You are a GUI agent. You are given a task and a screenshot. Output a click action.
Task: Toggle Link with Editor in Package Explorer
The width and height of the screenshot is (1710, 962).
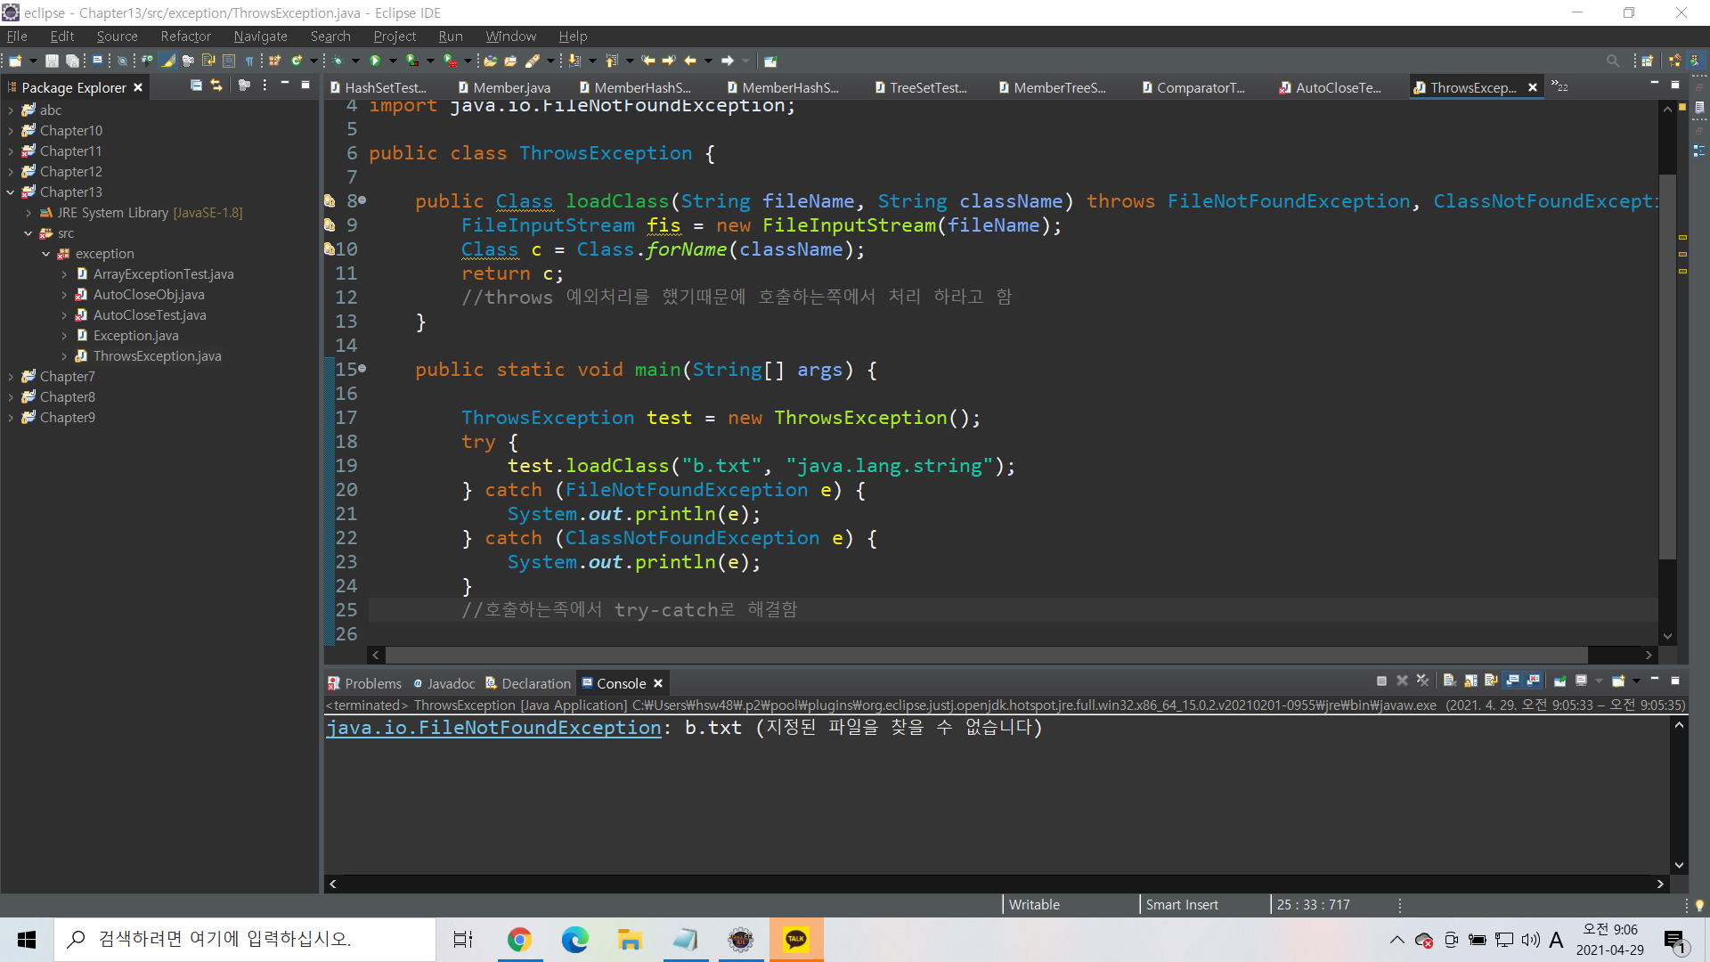[x=216, y=86]
